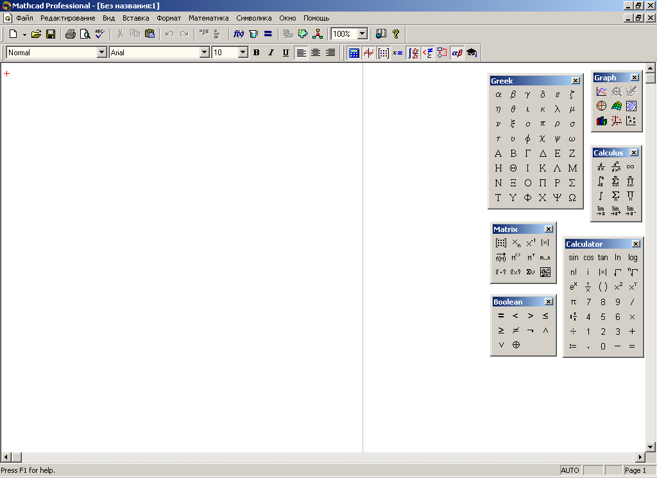The width and height of the screenshot is (657, 478).
Task: Insert two-sided limit from Calculus palette
Action: click(601, 211)
